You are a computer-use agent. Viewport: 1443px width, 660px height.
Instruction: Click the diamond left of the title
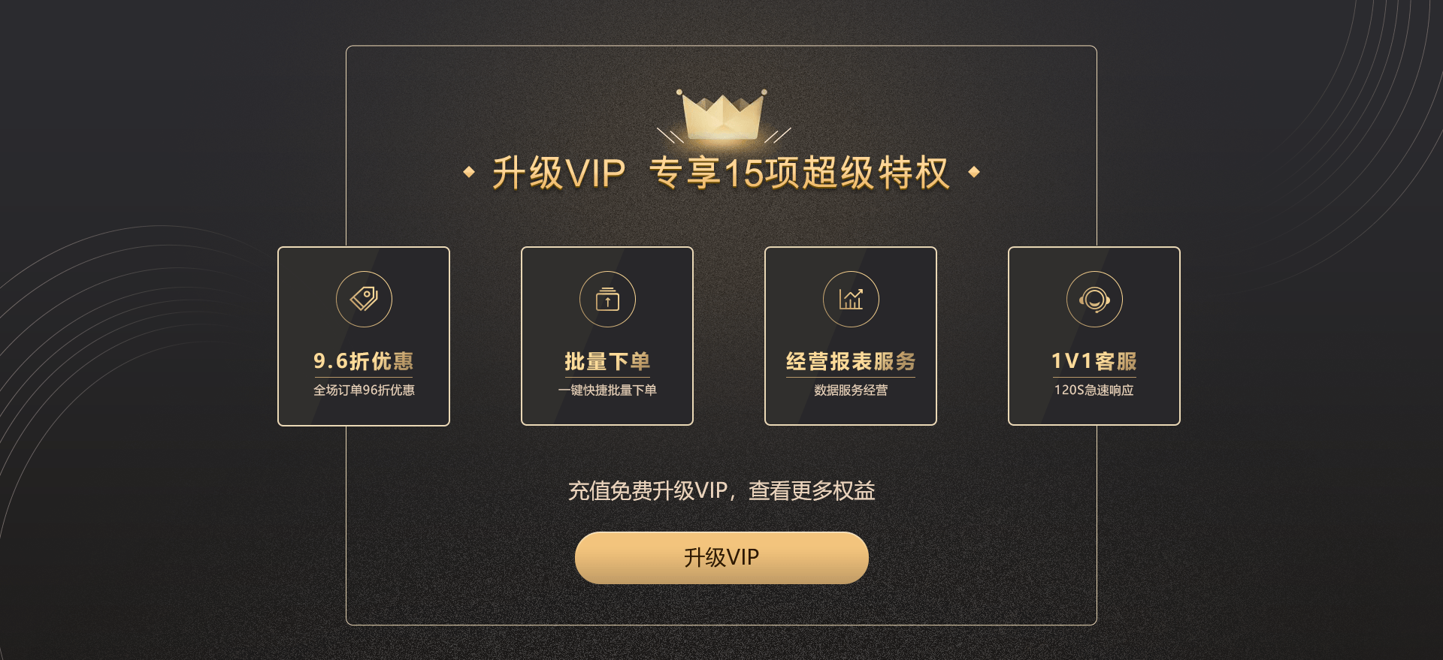point(469,172)
